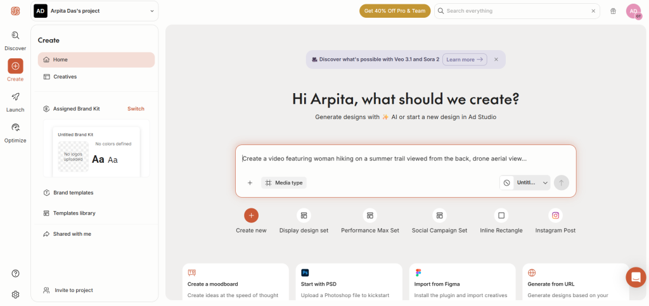Open the gift icon in the header
649x306 pixels.
coord(613,11)
